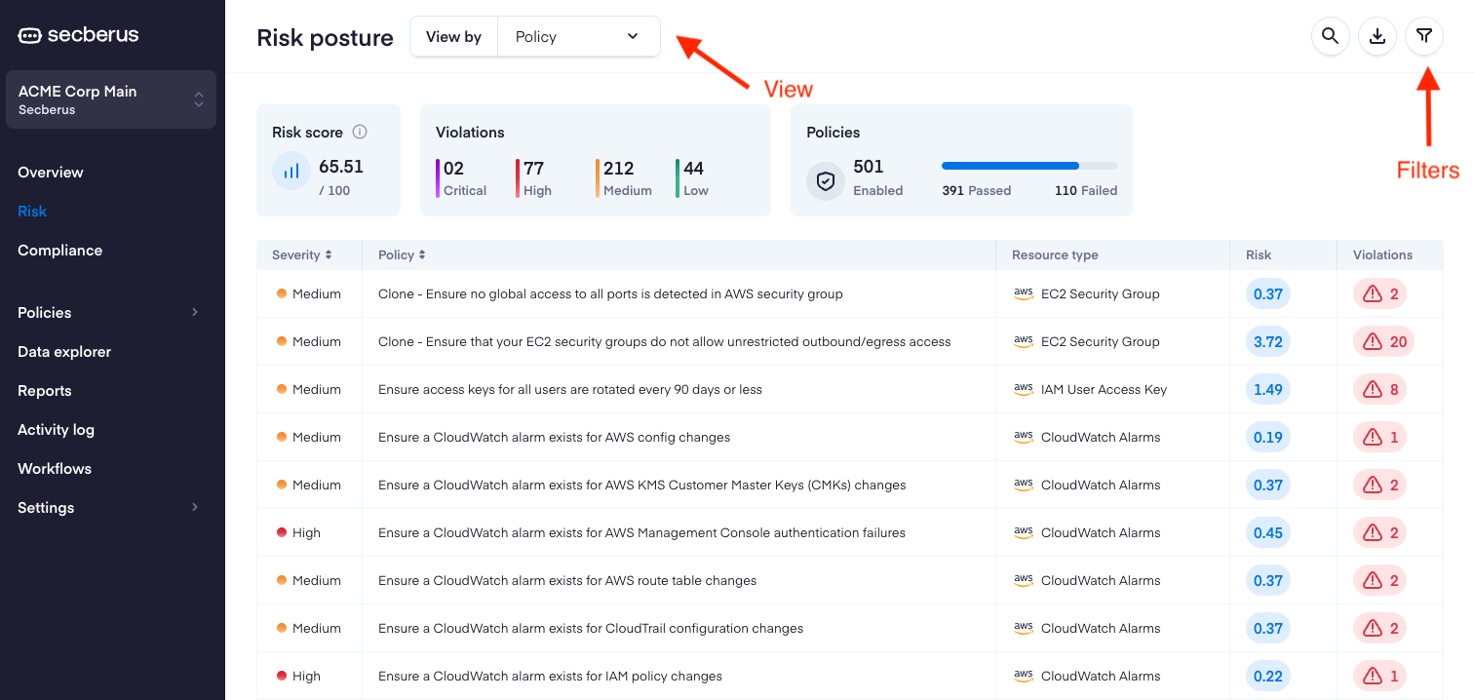Click the policies passed progress bar

pos(1029,166)
